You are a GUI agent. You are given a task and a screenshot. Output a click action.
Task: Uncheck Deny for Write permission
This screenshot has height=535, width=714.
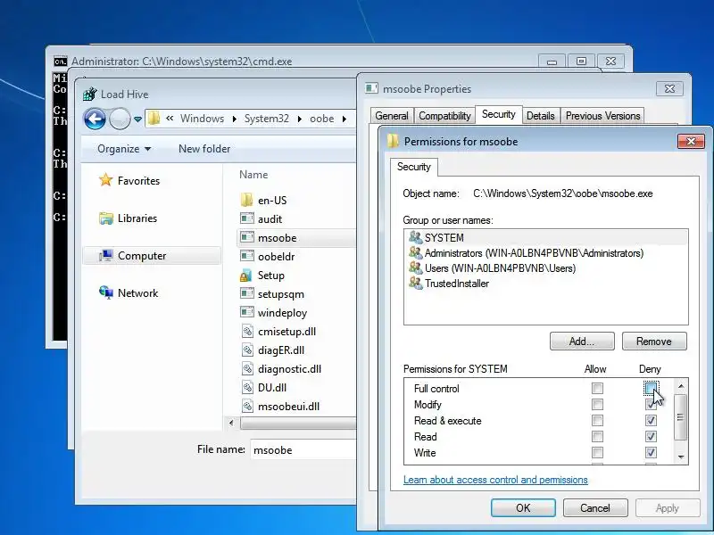(651, 453)
